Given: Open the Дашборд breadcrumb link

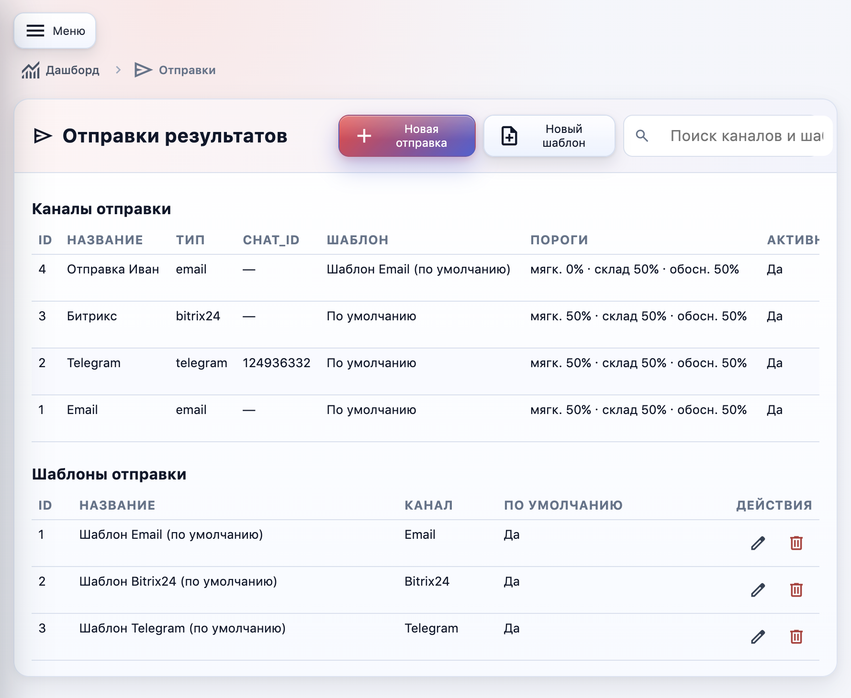Looking at the screenshot, I should point(73,70).
